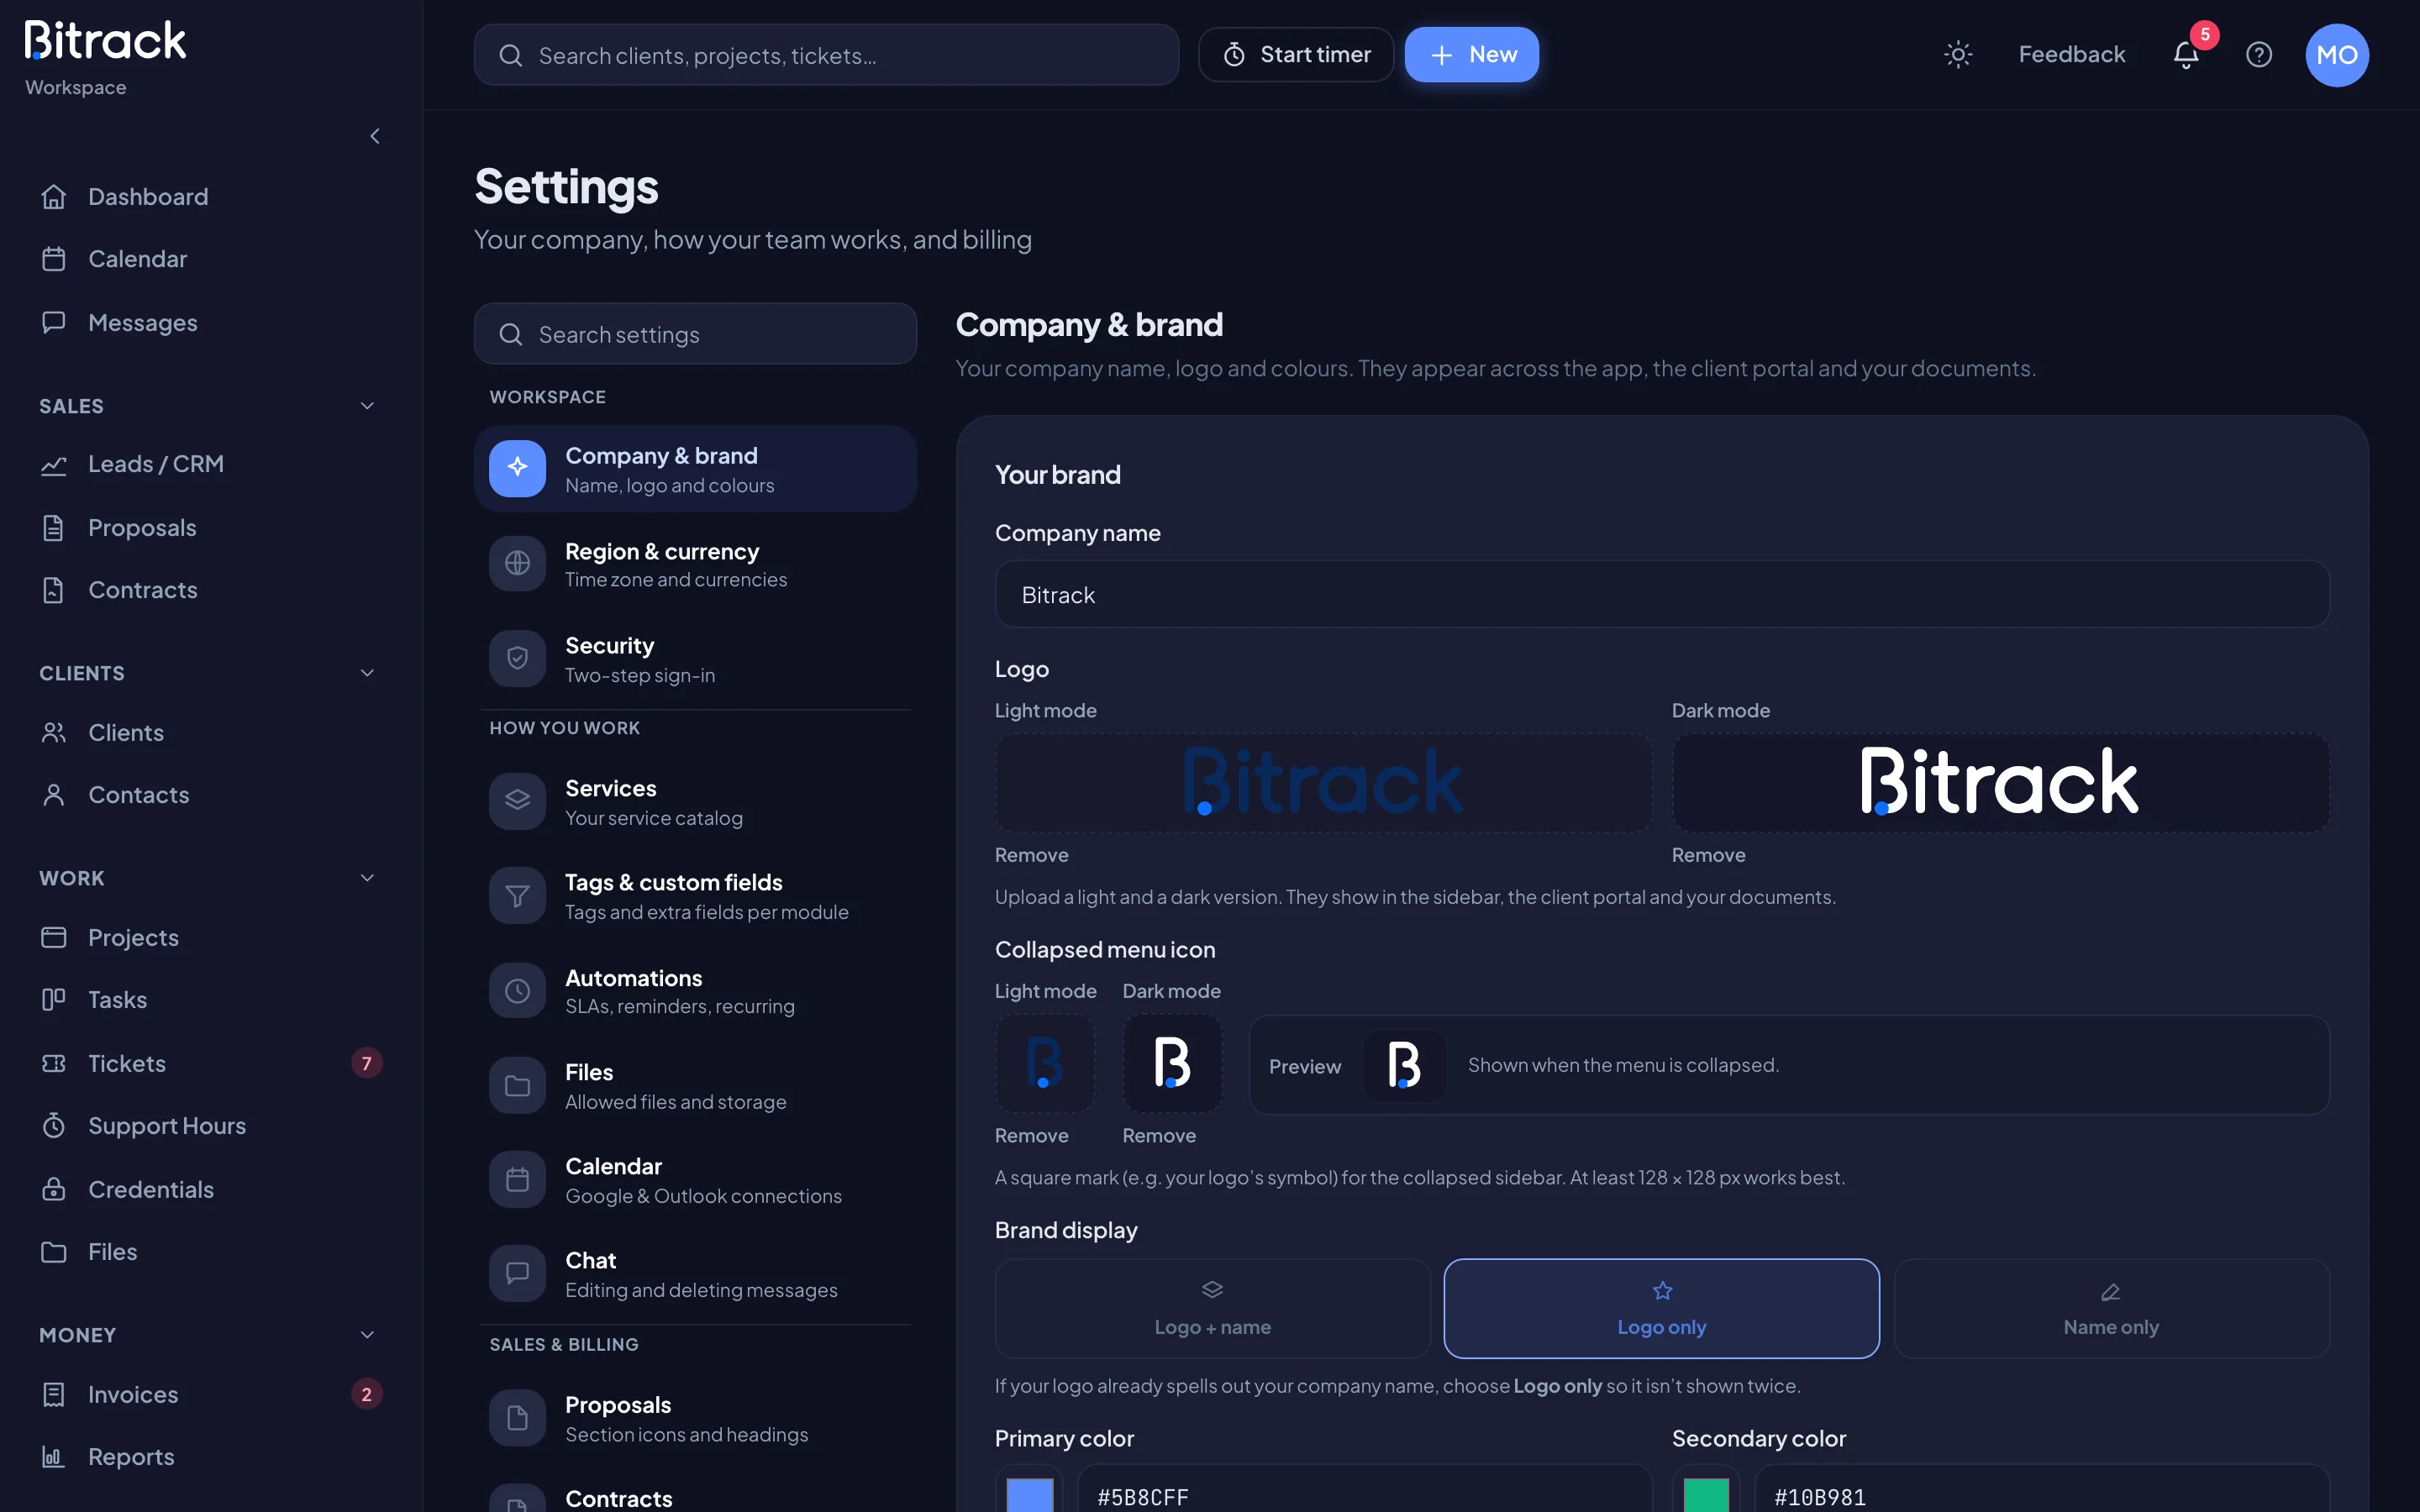Click the Tickets icon in sidebar
Image resolution: width=2420 pixels, height=1512 pixels.
pos(54,1063)
